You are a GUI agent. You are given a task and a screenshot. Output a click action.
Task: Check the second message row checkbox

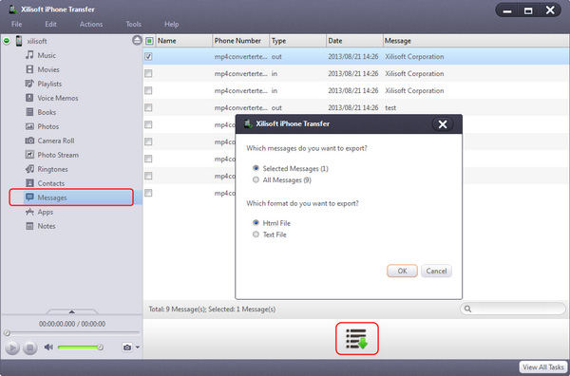tap(148, 73)
